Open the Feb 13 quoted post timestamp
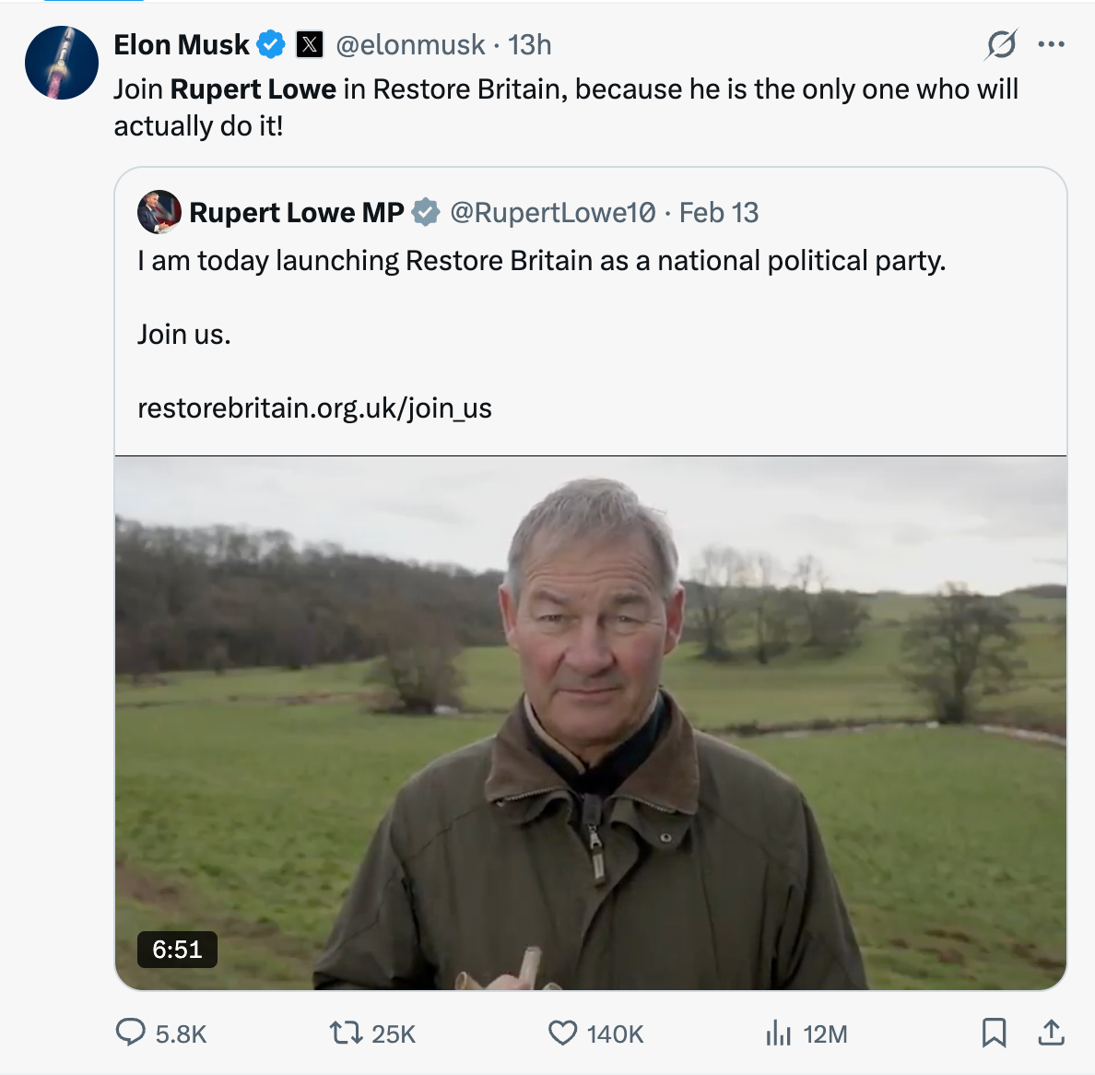Image resolution: width=1095 pixels, height=1075 pixels. click(x=719, y=212)
